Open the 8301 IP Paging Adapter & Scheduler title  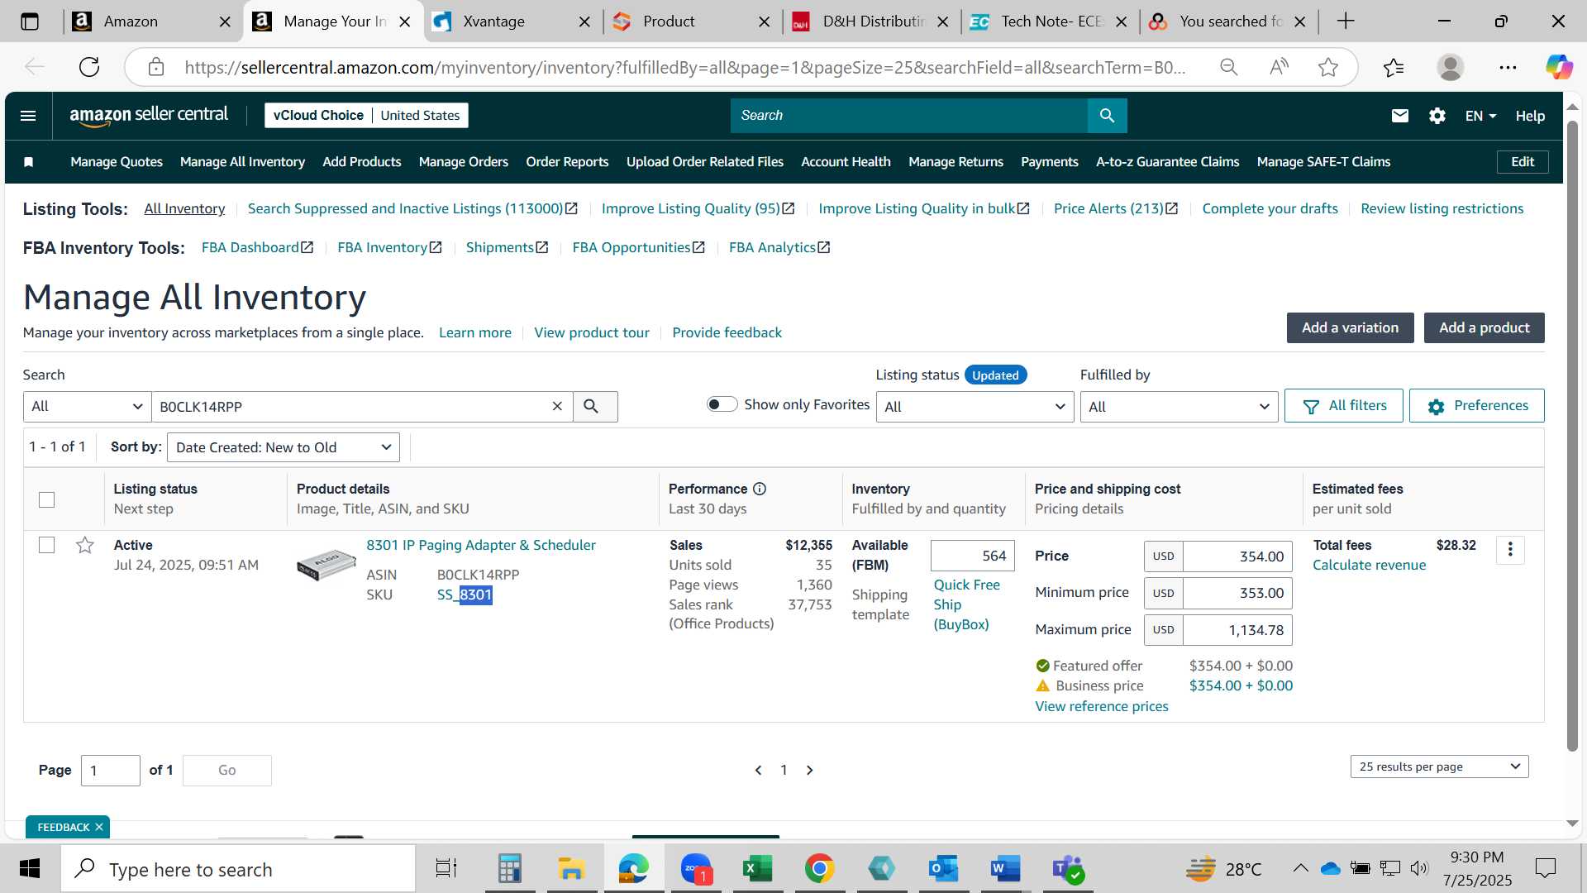[481, 545]
